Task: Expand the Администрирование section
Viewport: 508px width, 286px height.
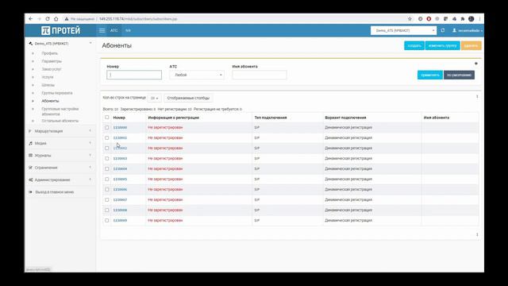Action: (90, 180)
